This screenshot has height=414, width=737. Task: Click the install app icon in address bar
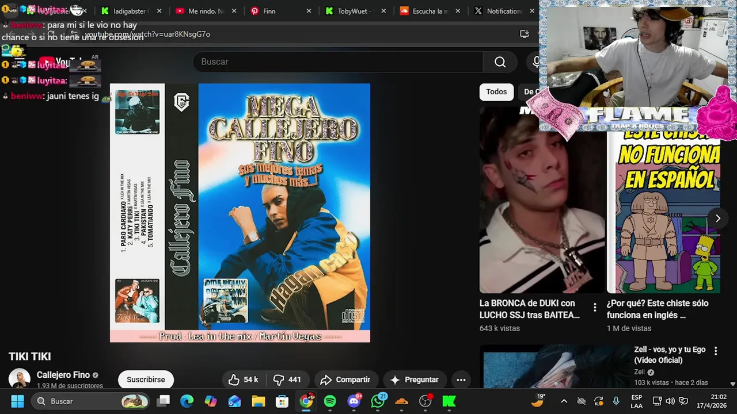[524, 34]
